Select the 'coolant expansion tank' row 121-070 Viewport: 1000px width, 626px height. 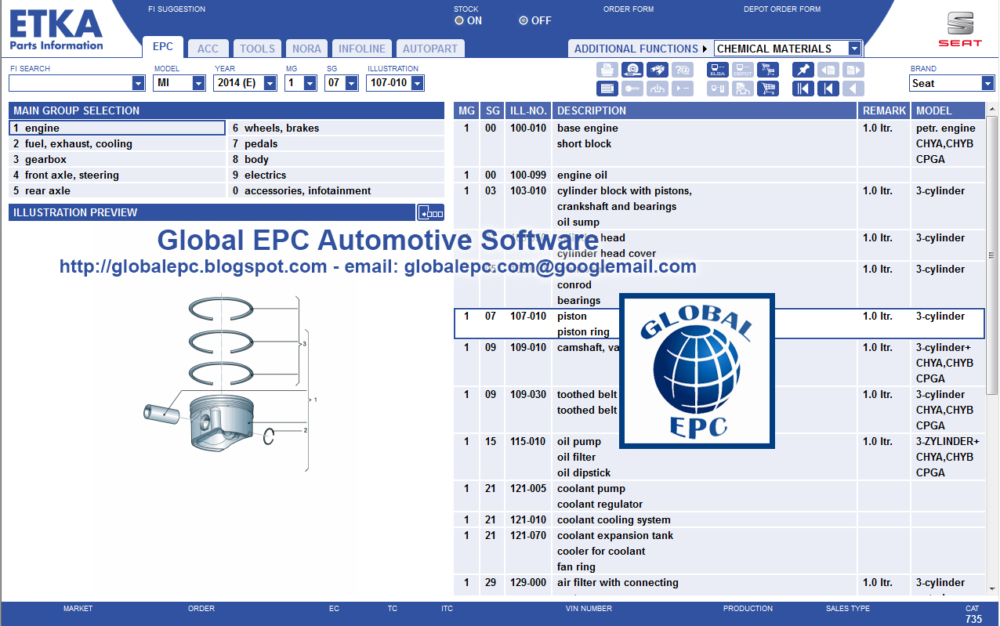click(x=719, y=551)
